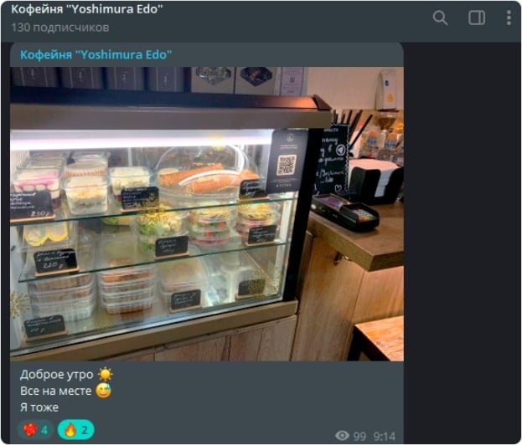This screenshot has height=445, width=522.
Task: Click the fire emoji in second reaction
Action: point(70,430)
